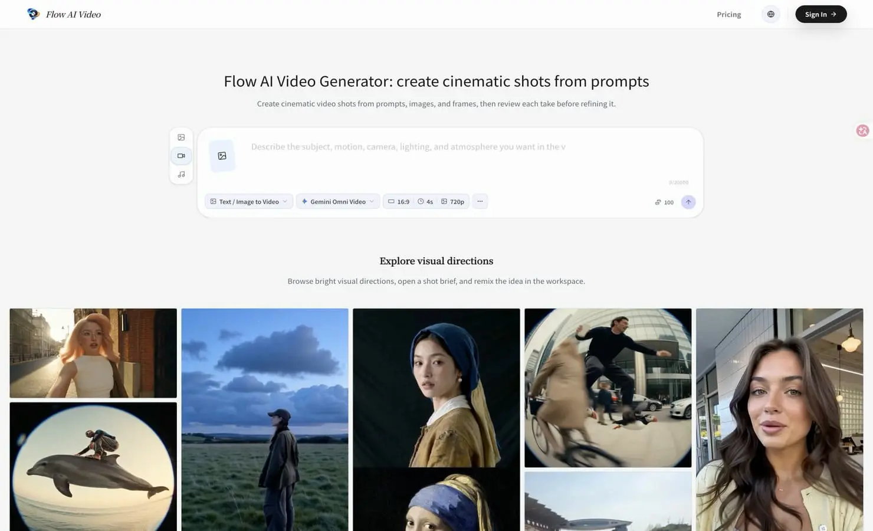Open the woman in blue headscarf portrait
The image size is (873, 531).
(x=436, y=388)
